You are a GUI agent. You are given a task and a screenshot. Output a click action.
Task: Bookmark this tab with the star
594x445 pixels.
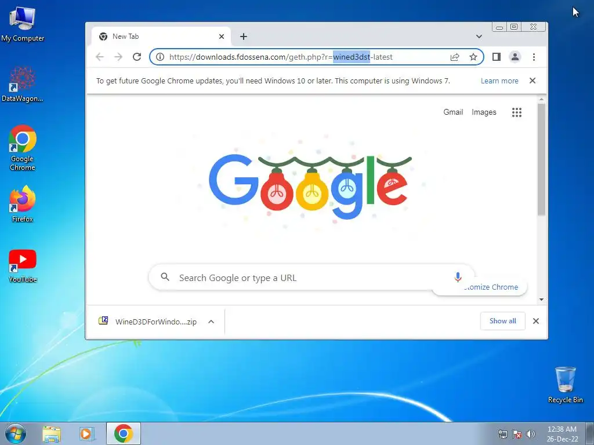tap(473, 57)
